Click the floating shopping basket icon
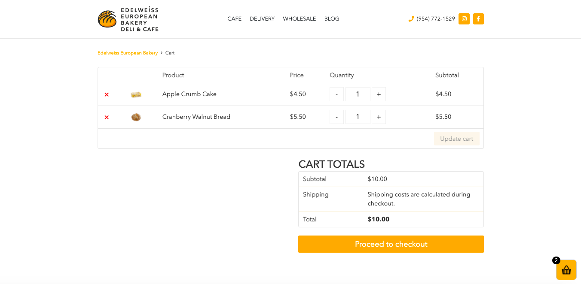Viewport: 581px width, 284px height. pyautogui.click(x=566, y=270)
